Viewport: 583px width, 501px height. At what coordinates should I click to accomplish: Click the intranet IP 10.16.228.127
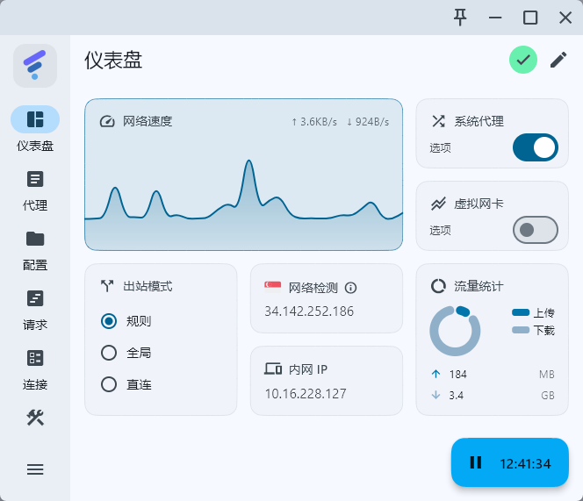pyautogui.click(x=306, y=394)
